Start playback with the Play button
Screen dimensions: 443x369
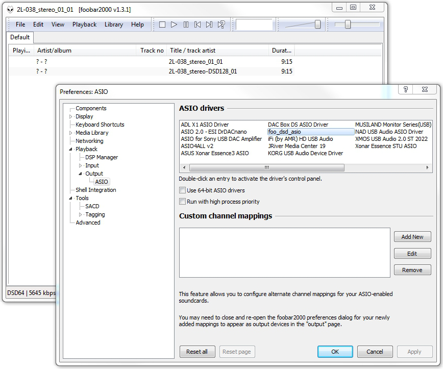tap(174, 24)
